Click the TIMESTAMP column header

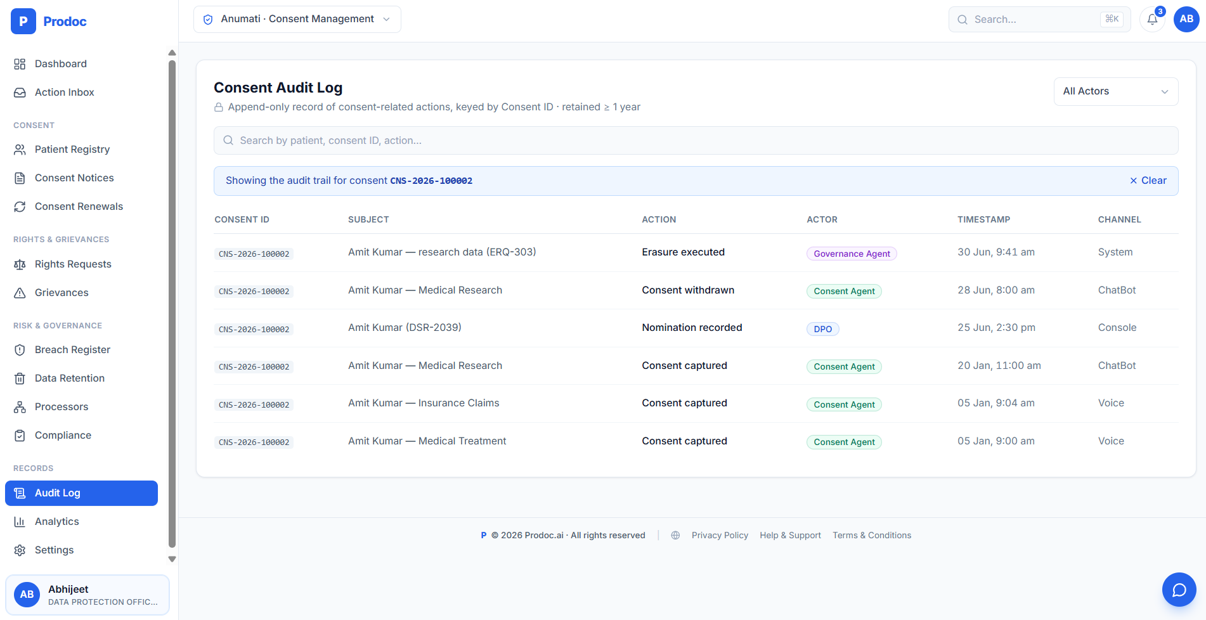click(x=983, y=220)
